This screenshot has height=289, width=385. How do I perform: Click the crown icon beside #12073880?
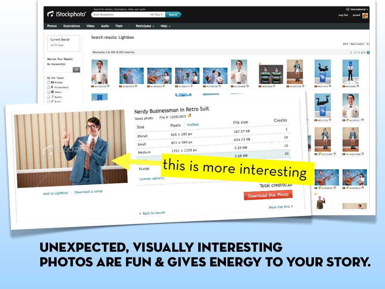(347, 154)
